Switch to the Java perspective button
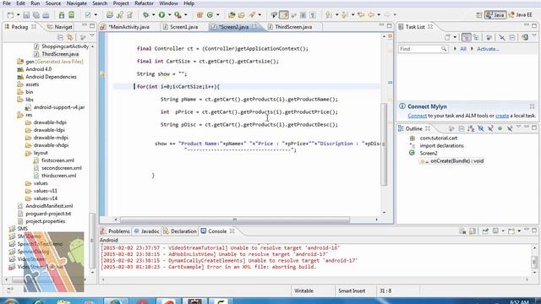The width and height of the screenshot is (541, 304). pyautogui.click(x=496, y=15)
